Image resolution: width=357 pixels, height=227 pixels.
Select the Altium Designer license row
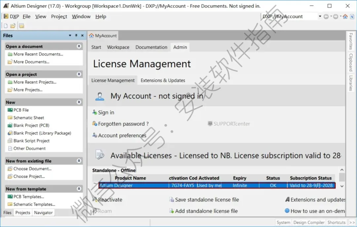(x=217, y=185)
